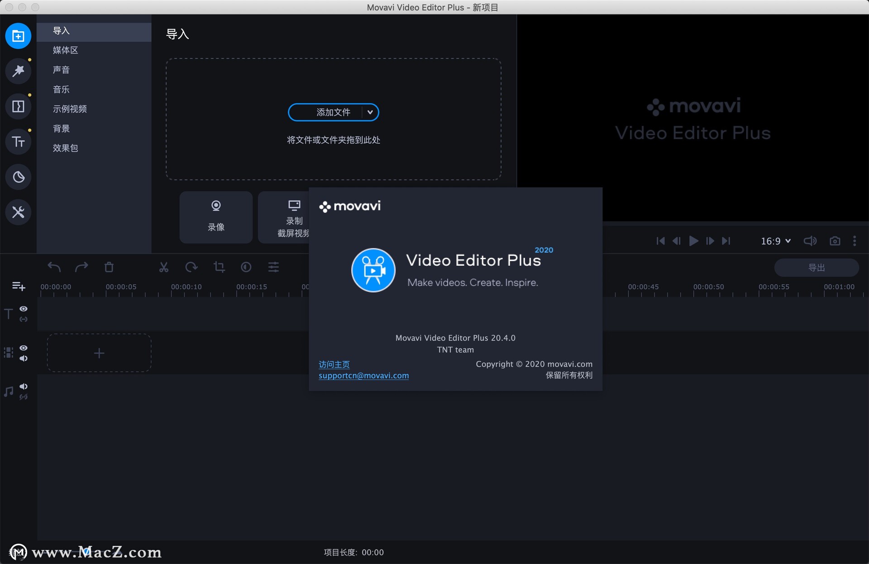This screenshot has height=564, width=869.
Task: Click the supportcn@movavi.com email link
Action: click(x=363, y=376)
